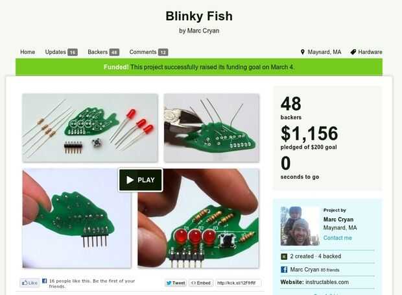
Task: Click the Embed code button
Action: (x=201, y=283)
